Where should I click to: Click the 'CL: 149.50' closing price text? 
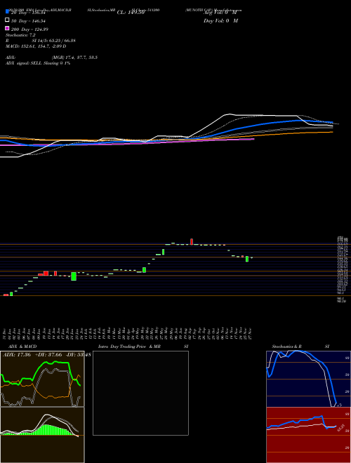131,13
